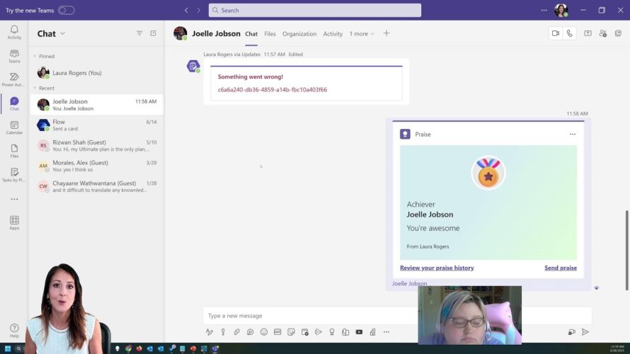The image size is (630, 354).
Task: Open the sticker picker
Action: (291, 332)
